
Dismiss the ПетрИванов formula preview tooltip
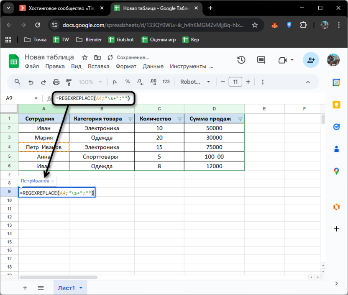(52, 181)
